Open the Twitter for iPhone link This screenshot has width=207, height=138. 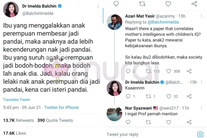pyautogui.click(x=61, y=108)
